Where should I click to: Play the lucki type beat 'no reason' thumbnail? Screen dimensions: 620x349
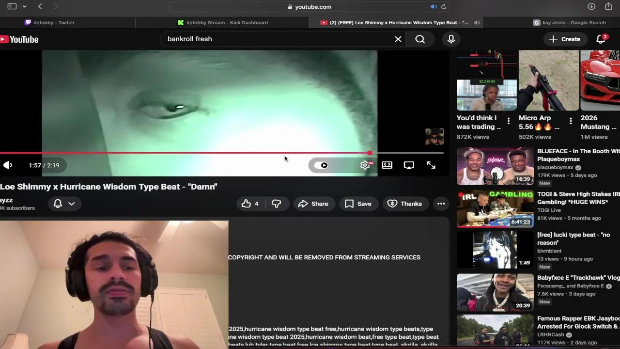(x=495, y=250)
